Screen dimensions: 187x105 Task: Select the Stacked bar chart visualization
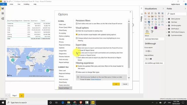[146, 13]
